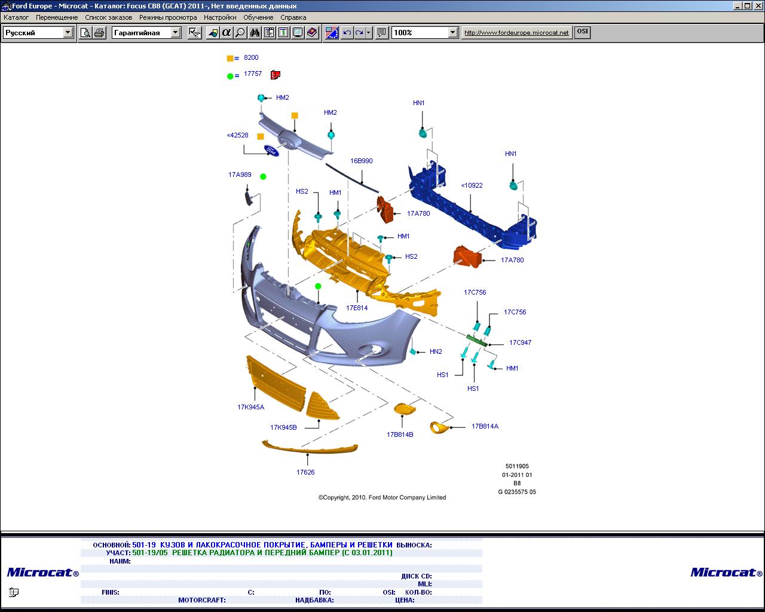Open the Настройки menu
765x612 pixels.
[220, 17]
